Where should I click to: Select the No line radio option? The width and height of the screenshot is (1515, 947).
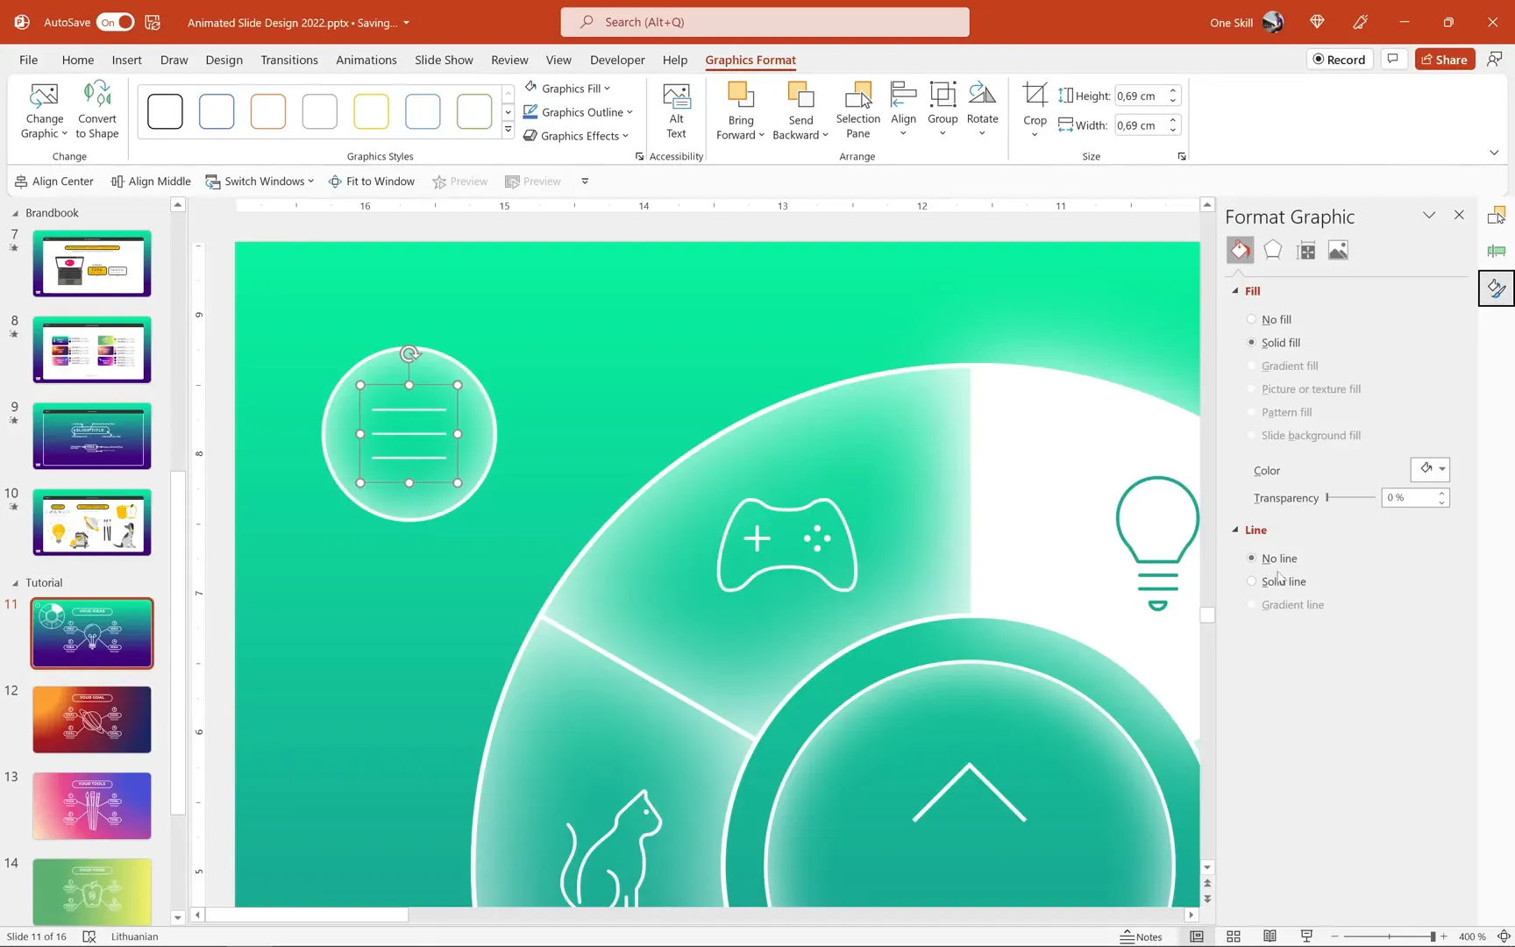(1251, 558)
